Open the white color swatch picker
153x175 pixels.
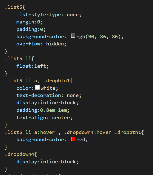[37, 87]
